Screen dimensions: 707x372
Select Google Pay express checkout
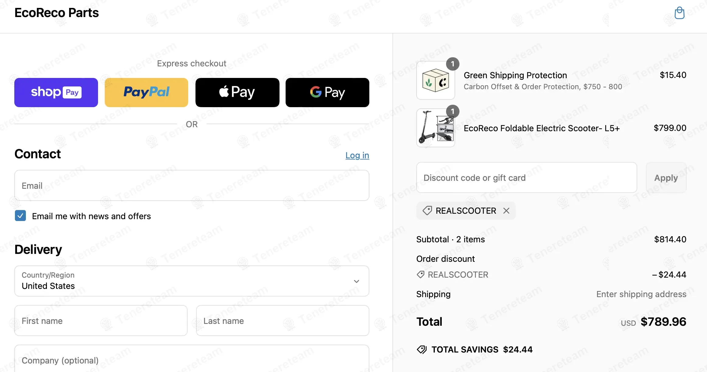point(327,93)
